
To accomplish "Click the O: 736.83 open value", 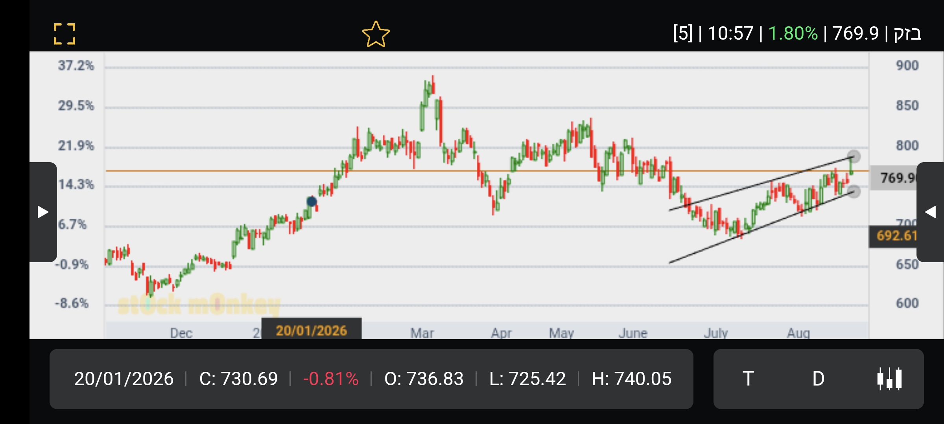I will pos(424,379).
